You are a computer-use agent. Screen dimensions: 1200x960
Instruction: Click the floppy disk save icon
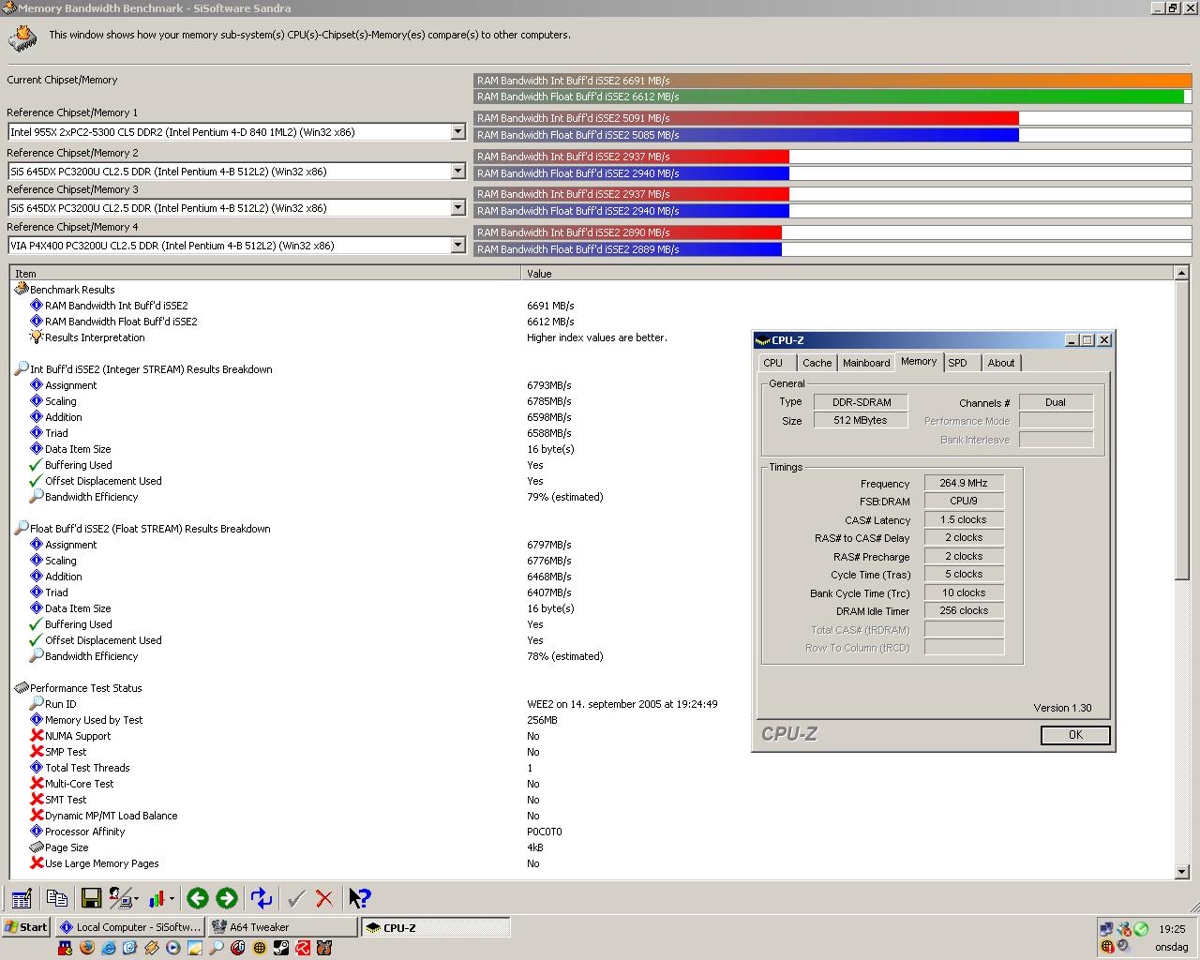point(91,899)
